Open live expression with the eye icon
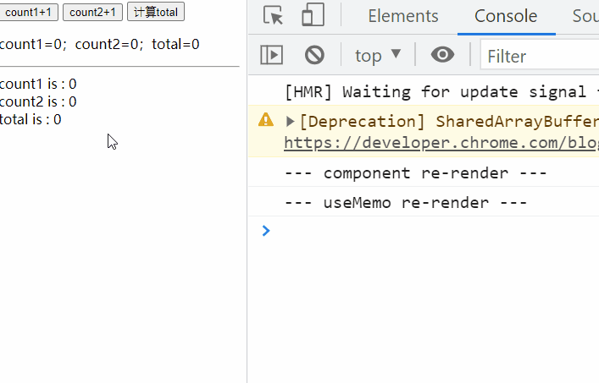599x383 pixels. point(442,56)
